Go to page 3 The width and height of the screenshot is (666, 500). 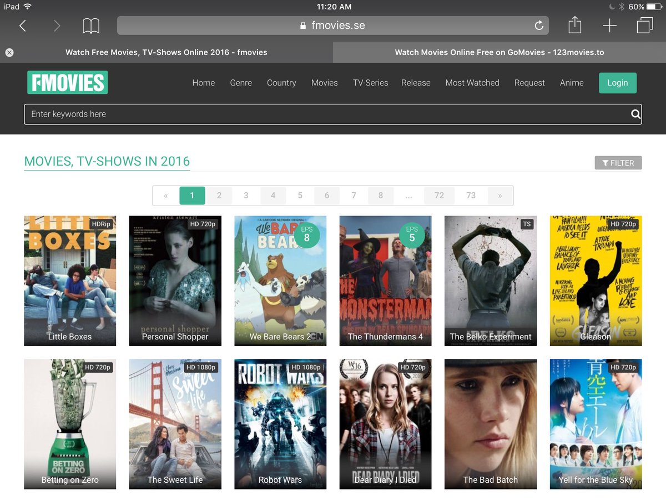pyautogui.click(x=246, y=196)
